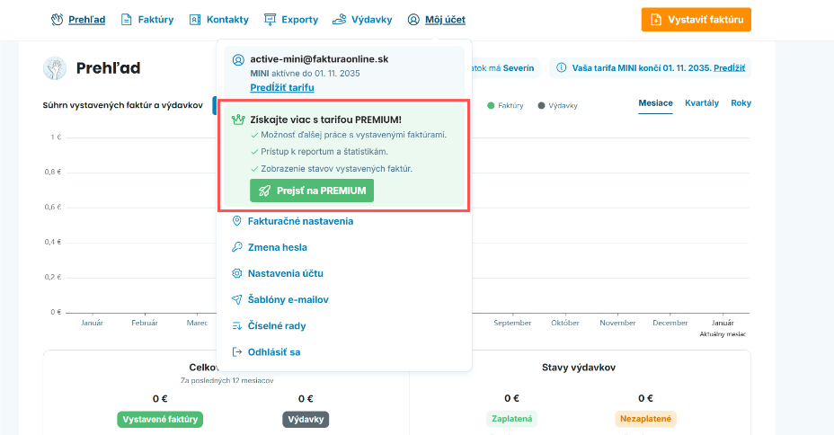Viewport: 834px width, 435px height.
Task: Click the Predĺžiť link in tariff notice
Action: click(x=729, y=68)
